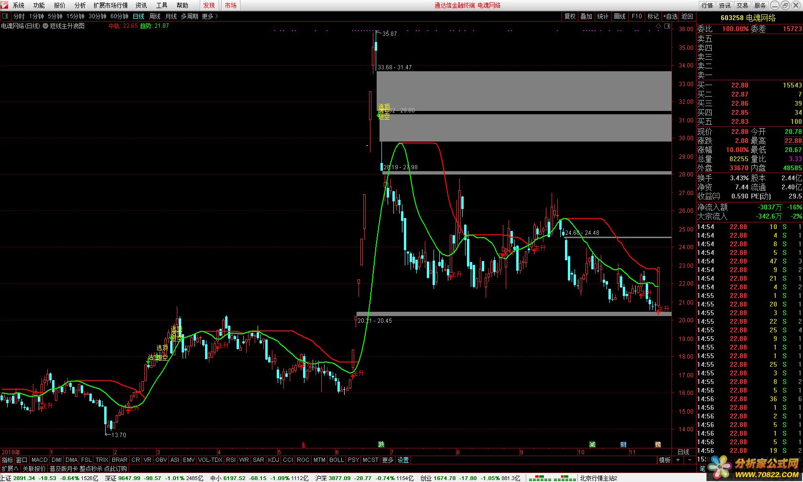Click the 北京行情主站2 server status
803x482 pixels.
599,478
